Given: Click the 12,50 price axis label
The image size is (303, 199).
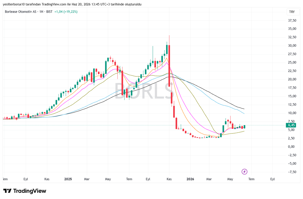Looking at the screenshot, I should pos(292,104).
